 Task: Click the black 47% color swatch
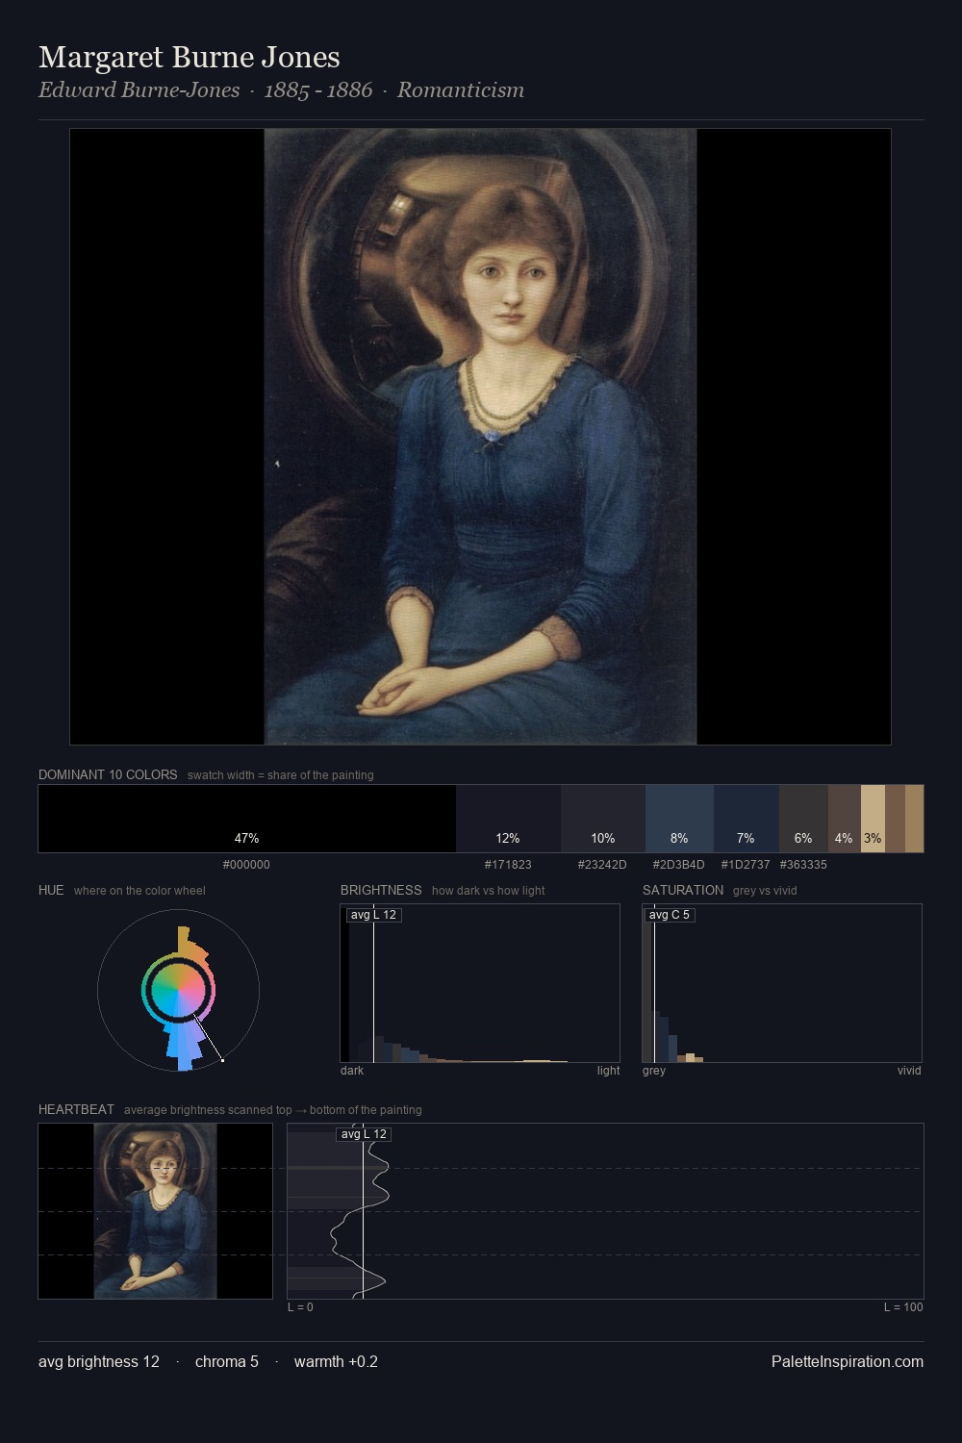pos(246,819)
